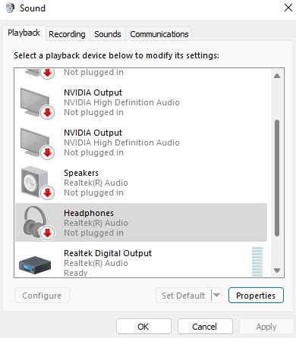This screenshot has height=338, width=296.
Task: Open the Sounds tab
Action: 108,34
